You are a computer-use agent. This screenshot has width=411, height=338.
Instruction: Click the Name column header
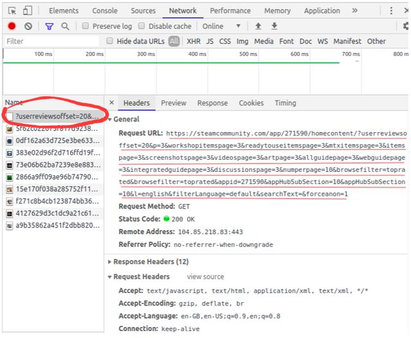pyautogui.click(x=13, y=102)
